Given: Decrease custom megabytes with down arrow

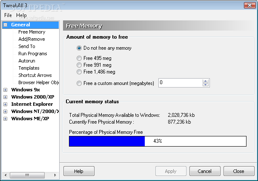Looking at the screenshot, I should point(206,85).
